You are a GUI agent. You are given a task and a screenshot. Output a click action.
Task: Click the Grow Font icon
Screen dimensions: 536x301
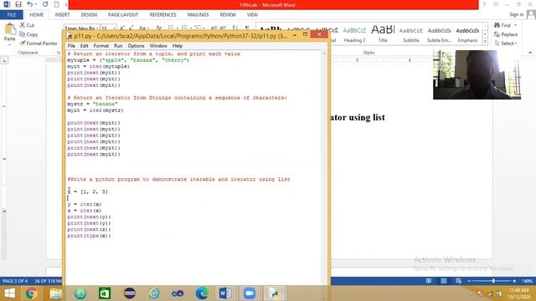coord(122,28)
